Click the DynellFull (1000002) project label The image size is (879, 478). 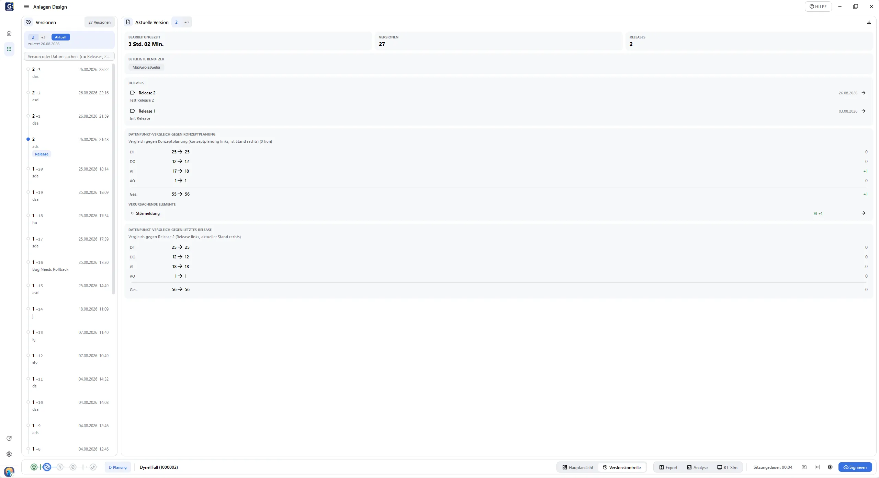[x=159, y=467]
